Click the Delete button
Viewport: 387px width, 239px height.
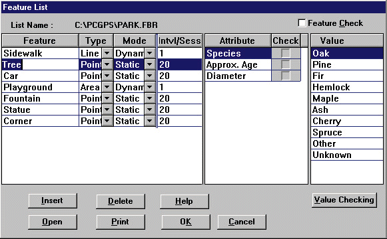(121, 201)
